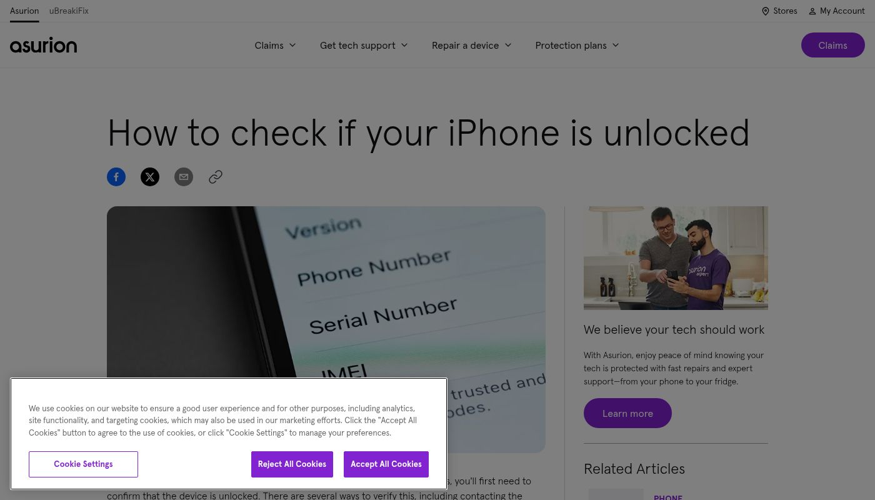The height and width of the screenshot is (500, 875).
Task: Share the article on X
Action: (150, 177)
